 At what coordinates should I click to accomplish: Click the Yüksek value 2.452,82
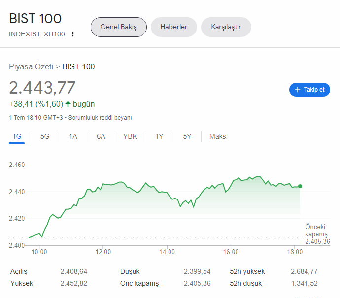tap(74, 284)
